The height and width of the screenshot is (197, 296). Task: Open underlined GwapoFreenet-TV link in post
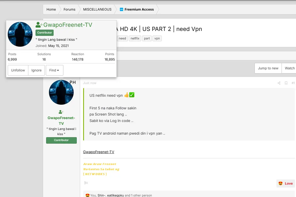[x=99, y=152]
